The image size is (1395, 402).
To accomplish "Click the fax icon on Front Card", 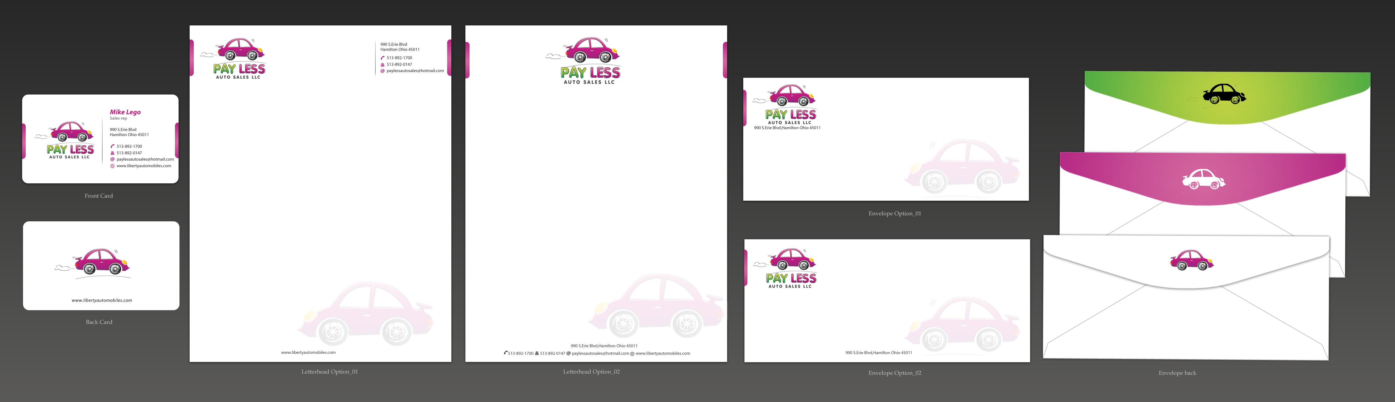I will tap(113, 153).
